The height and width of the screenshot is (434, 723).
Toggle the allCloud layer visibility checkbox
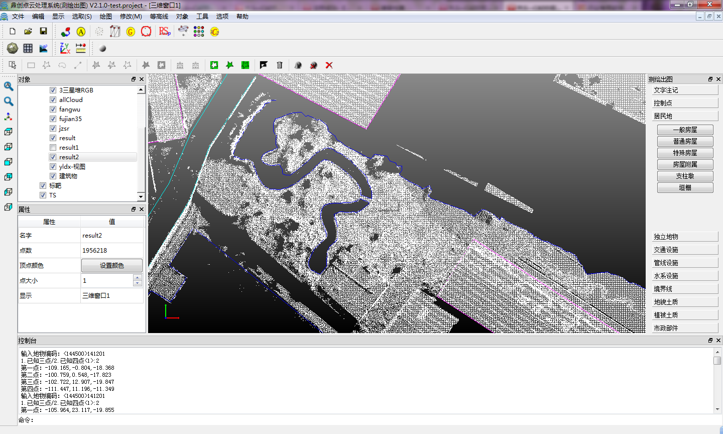point(53,100)
